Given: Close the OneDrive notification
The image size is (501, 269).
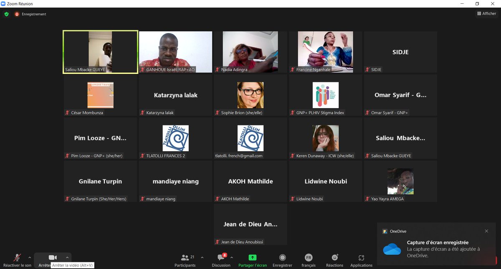Looking at the screenshot, I should [x=486, y=231].
